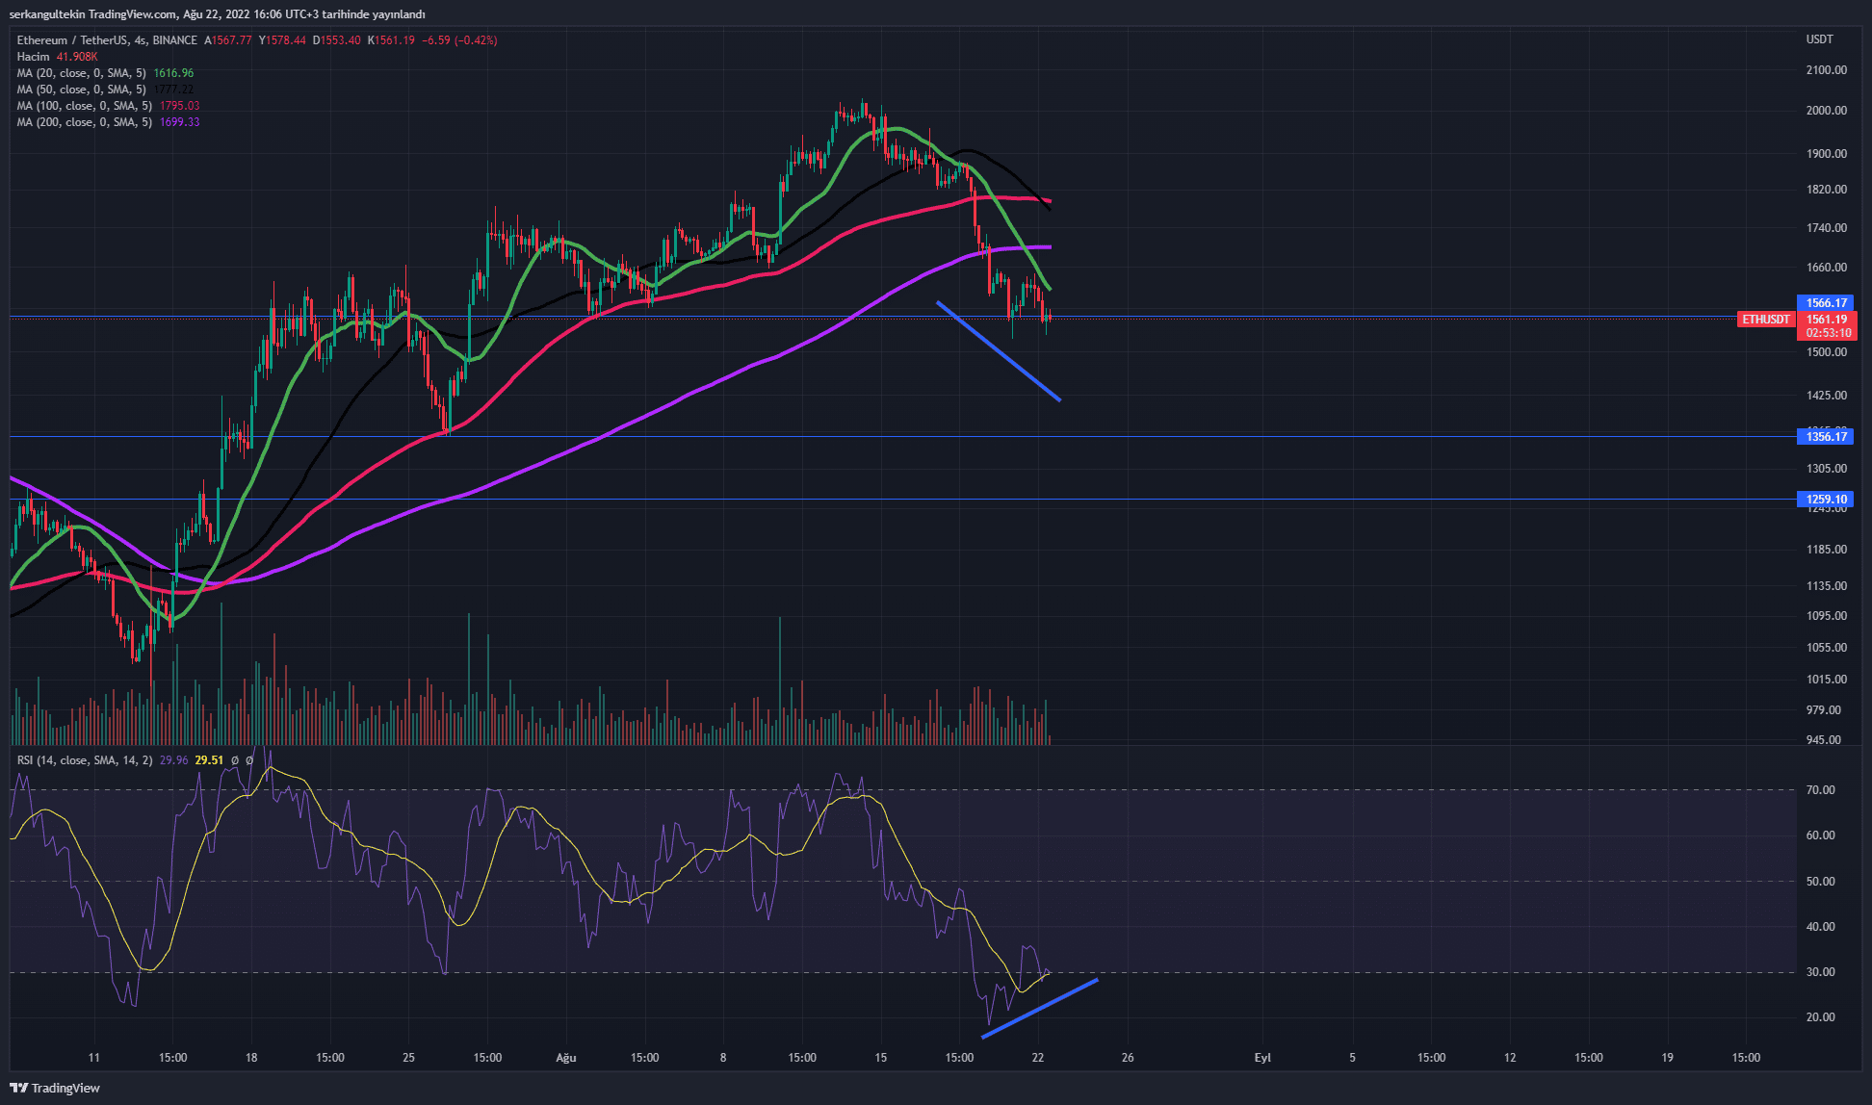Screen dimensions: 1872x1105
Task: Click the ETHUSDT red price tag
Action: [1765, 320]
